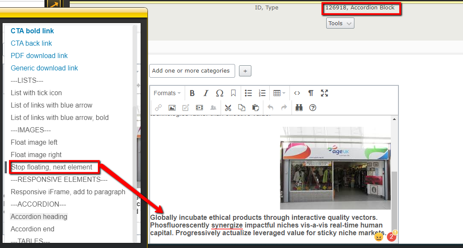
Task: Apply the Float image right format
Action: pyautogui.click(x=36, y=155)
